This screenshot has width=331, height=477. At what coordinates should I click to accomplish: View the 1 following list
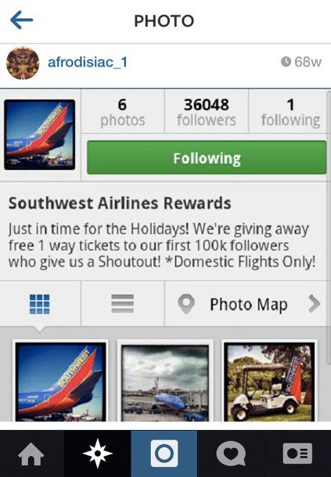(290, 112)
